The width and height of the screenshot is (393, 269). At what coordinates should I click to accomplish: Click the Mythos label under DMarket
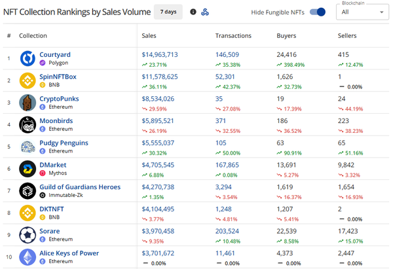(58, 173)
